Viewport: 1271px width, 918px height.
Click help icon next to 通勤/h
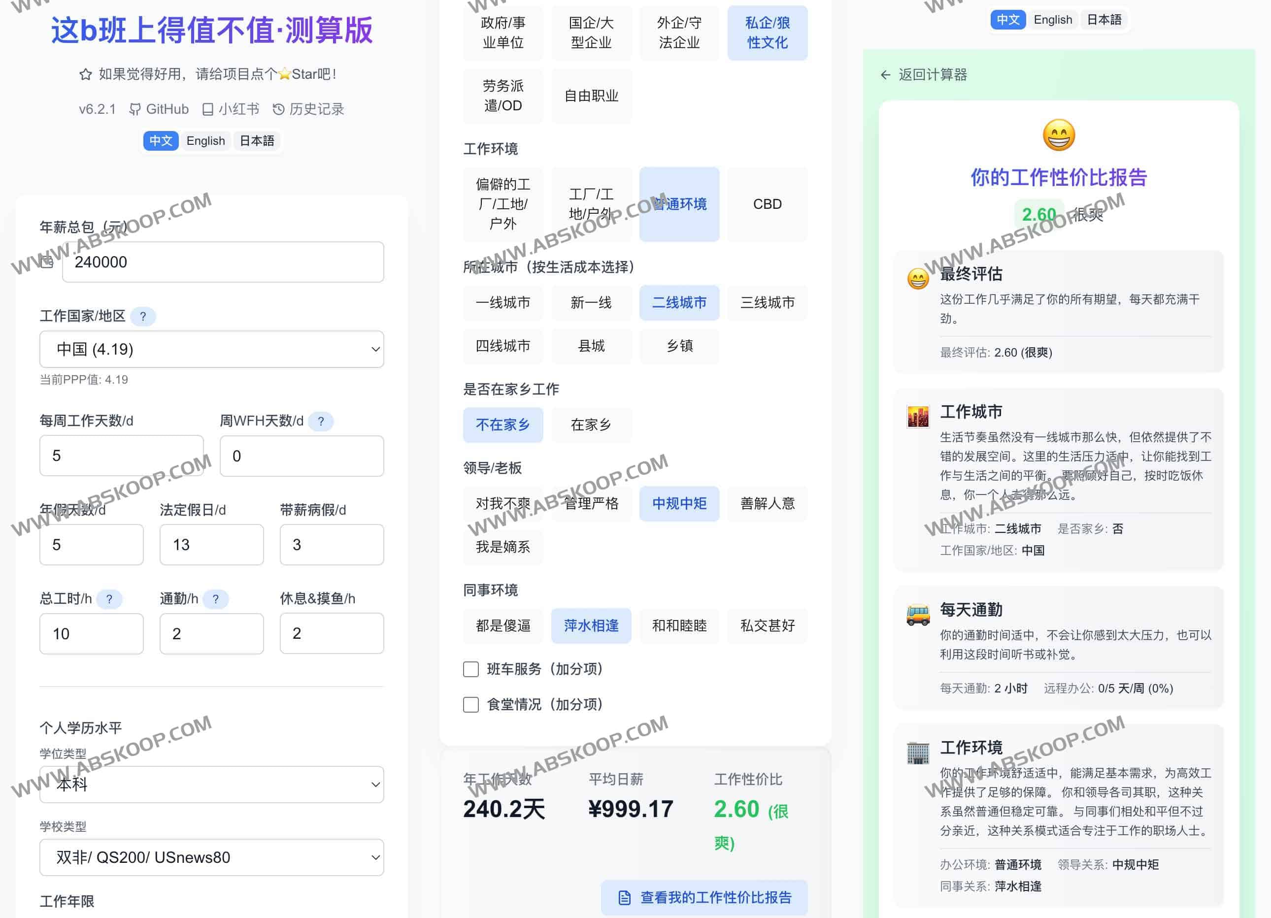click(215, 599)
